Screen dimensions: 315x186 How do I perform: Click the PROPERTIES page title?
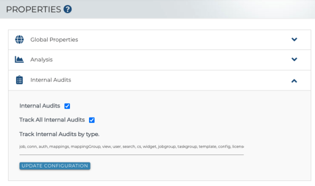pyautogui.click(x=33, y=9)
